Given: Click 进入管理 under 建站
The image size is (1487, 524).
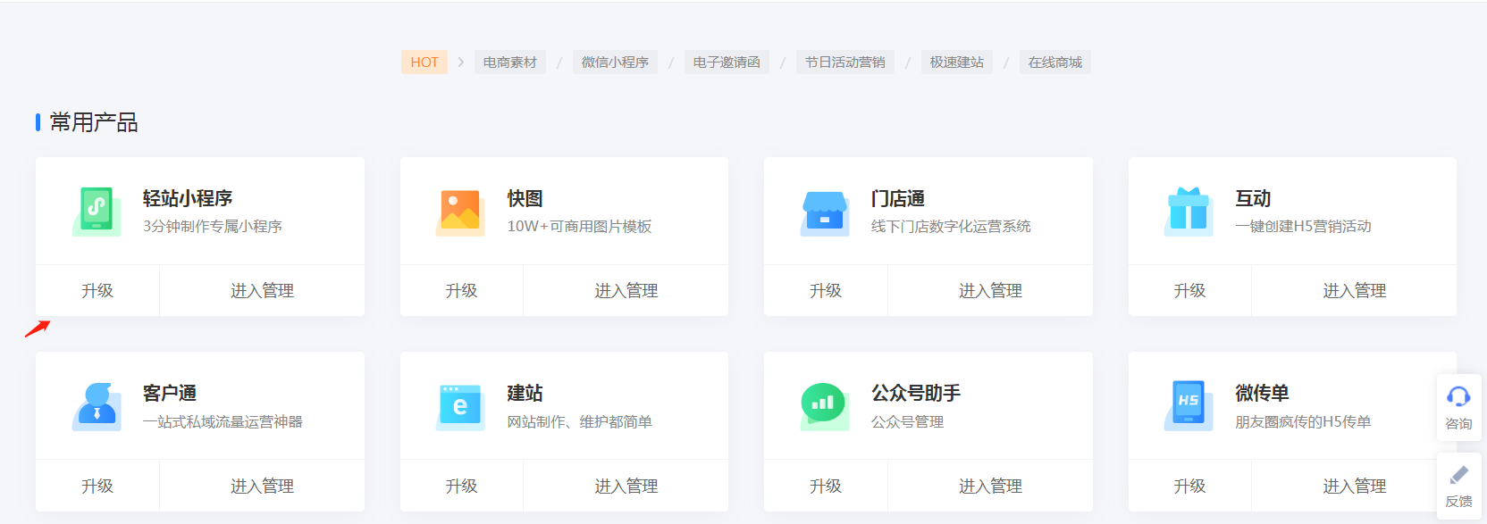Looking at the screenshot, I should pyautogui.click(x=626, y=487).
